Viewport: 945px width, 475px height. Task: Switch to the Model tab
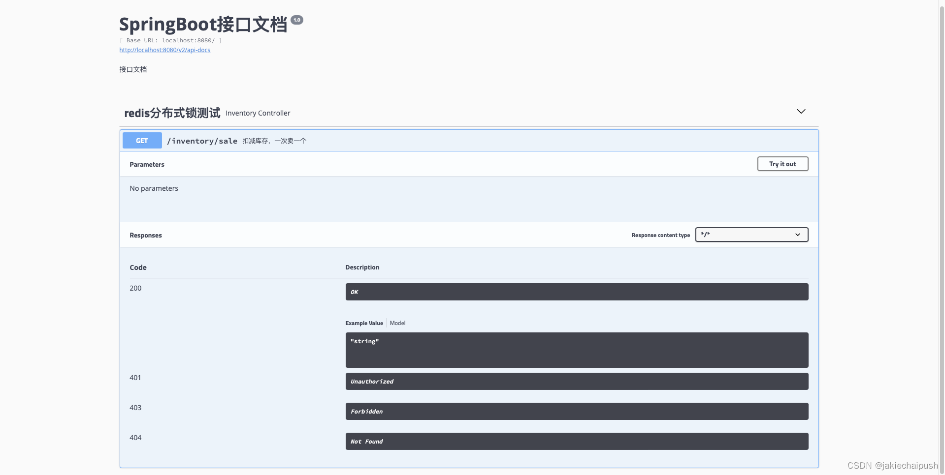[x=397, y=323]
